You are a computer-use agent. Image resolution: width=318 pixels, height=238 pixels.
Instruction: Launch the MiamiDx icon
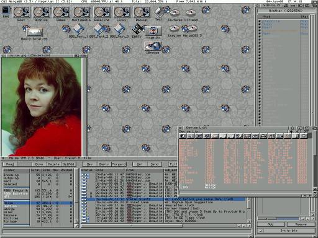point(153,31)
